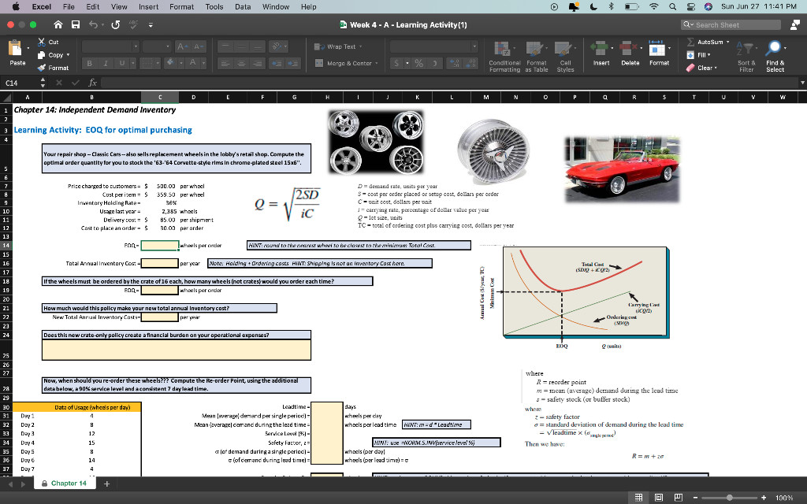Switch to Page Break Preview view
807x504 pixels.
click(x=679, y=495)
